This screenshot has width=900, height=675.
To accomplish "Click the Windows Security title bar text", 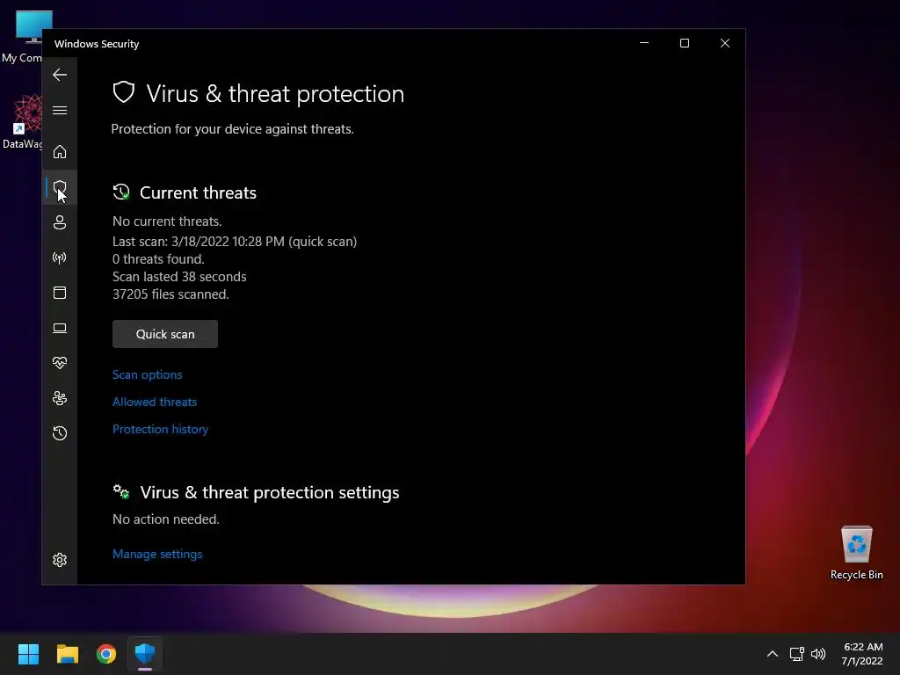I will tap(97, 44).
